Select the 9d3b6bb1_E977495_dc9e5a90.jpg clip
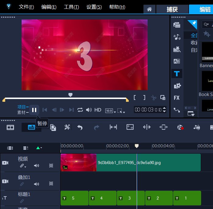 point(131,163)
